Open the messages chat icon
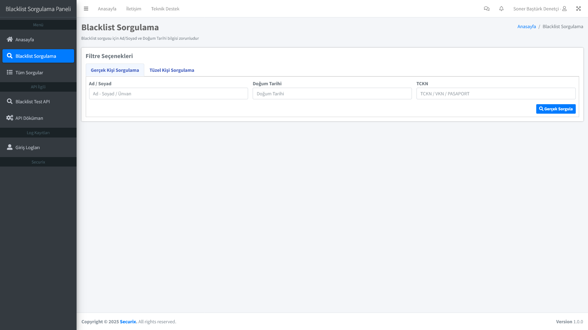The image size is (588, 330). click(x=487, y=9)
